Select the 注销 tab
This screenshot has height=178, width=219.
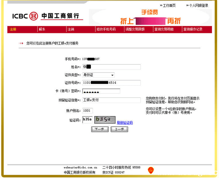[x=71, y=29]
